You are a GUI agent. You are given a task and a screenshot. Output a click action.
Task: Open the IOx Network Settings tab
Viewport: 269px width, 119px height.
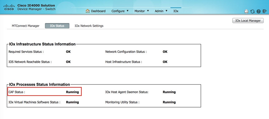[89, 26]
